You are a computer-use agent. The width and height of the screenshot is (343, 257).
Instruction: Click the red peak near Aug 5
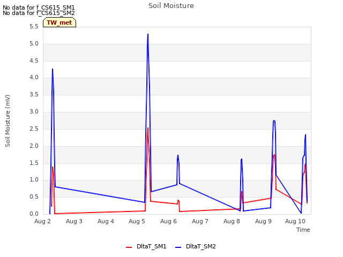point(148,128)
